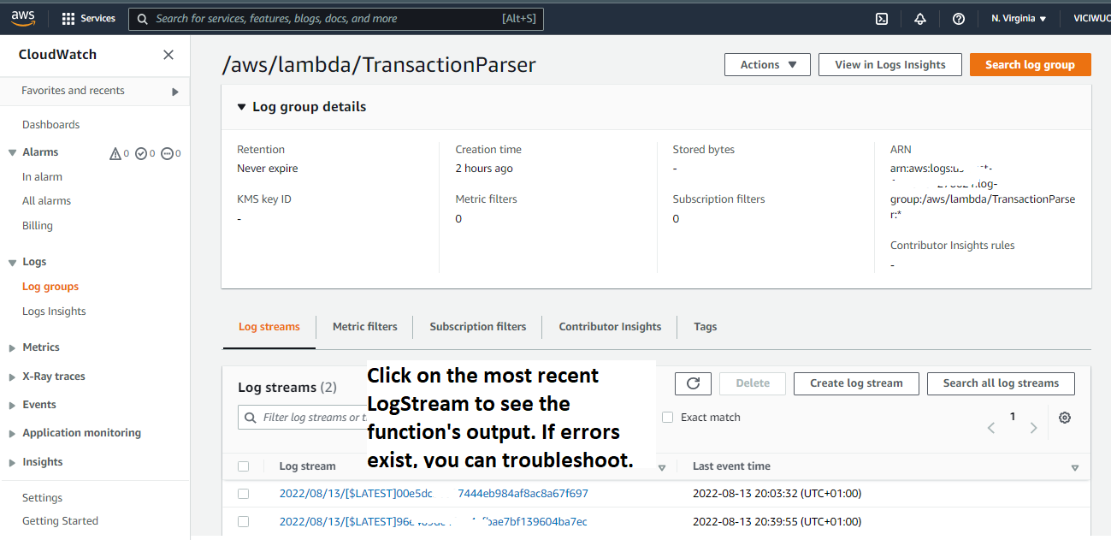Screen dimensions: 1111x540
Task: Click the Delete button
Action: (753, 383)
